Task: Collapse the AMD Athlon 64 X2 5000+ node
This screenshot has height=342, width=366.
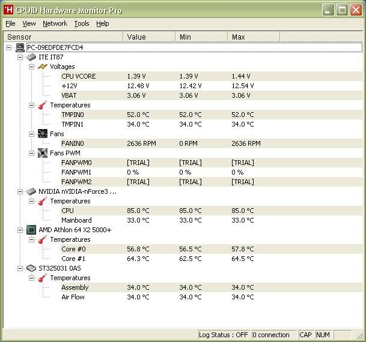Action: tap(20, 230)
